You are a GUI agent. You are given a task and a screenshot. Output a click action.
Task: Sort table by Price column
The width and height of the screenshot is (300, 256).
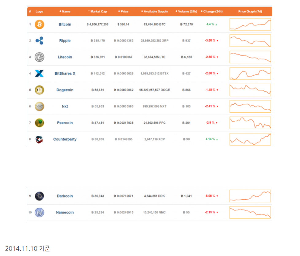pos(123,11)
